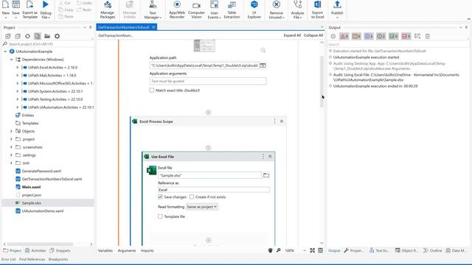
Task: Open Read formatting dropdown
Action: click(x=201, y=207)
